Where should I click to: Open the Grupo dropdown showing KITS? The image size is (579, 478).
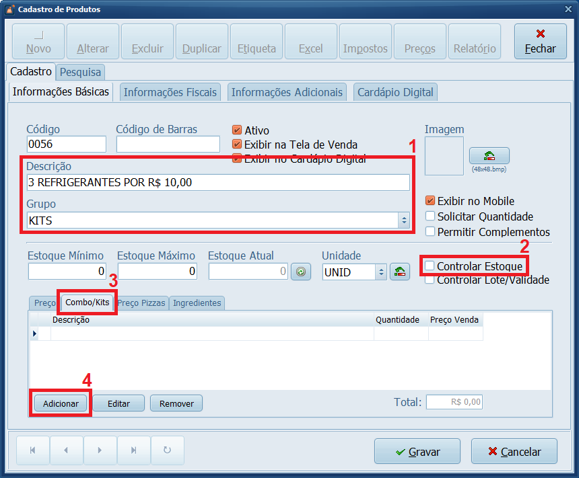click(403, 220)
